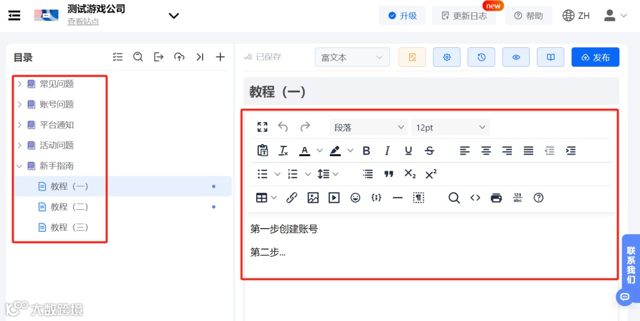Open the highlight color dropdown arrow
The width and height of the screenshot is (640, 321).
[350, 151]
